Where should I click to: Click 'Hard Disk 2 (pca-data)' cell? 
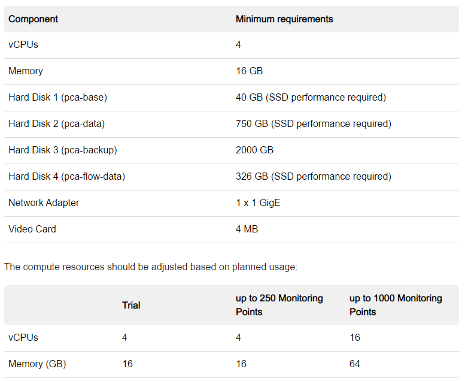click(x=56, y=124)
